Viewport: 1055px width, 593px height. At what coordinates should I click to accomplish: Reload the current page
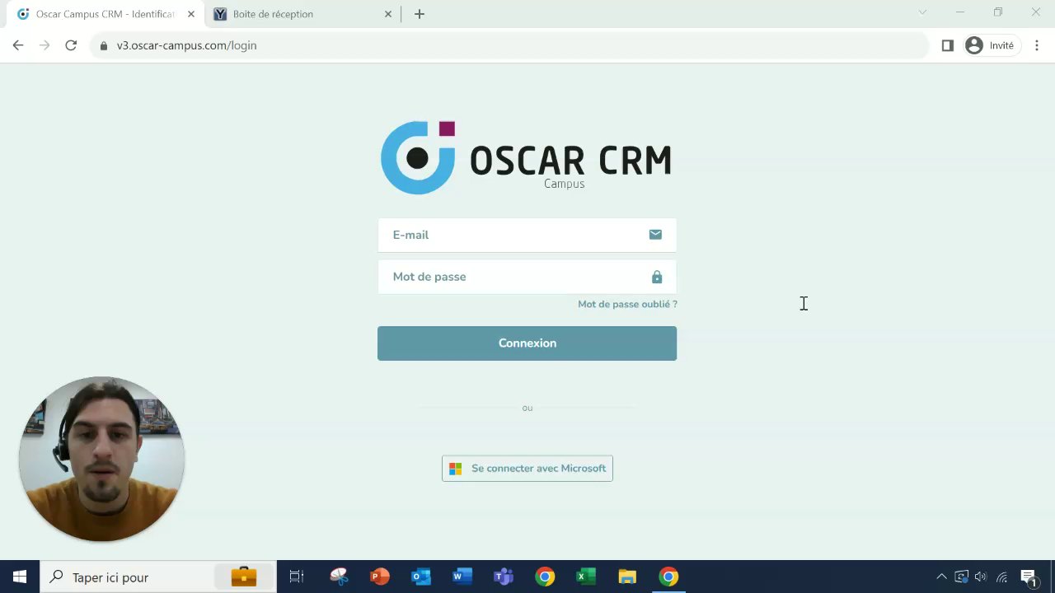71,45
